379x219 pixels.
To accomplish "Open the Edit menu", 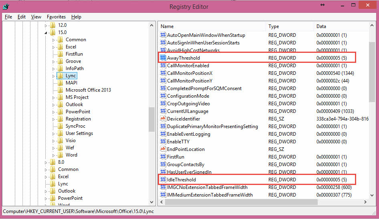I will 22,17.
